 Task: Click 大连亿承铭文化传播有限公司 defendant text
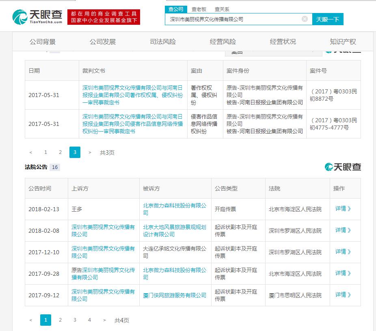point(175,252)
